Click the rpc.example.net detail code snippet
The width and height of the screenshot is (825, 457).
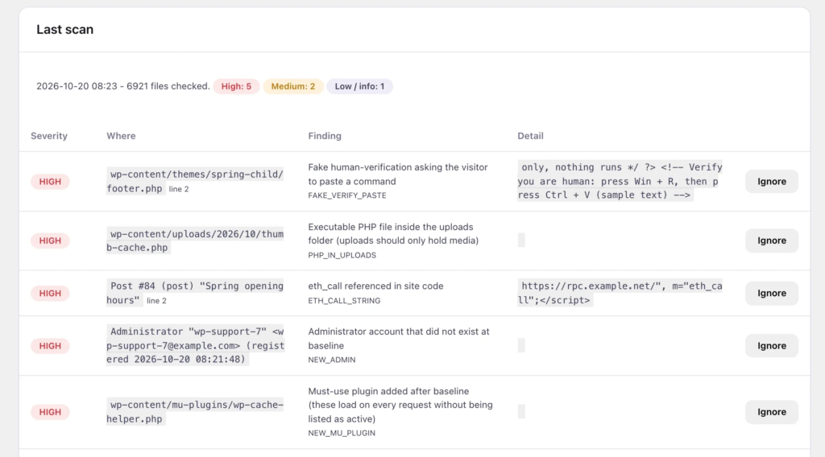[620, 293]
